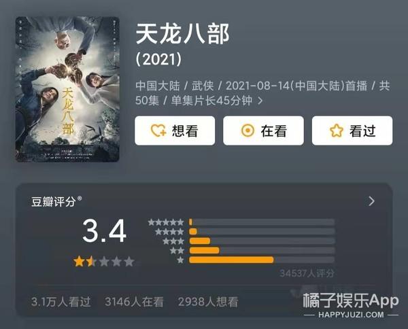Select the one-star rating bar
This screenshot has width=408, height=329.
[x=262, y=260]
